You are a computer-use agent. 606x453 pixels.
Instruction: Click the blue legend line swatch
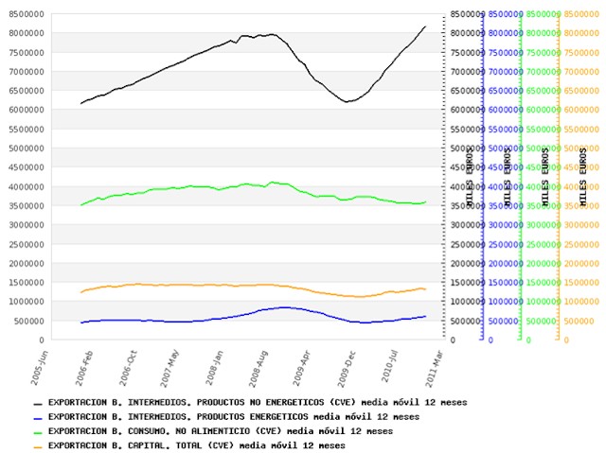pos(37,416)
